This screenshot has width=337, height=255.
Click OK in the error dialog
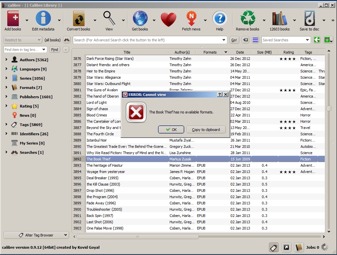coord(171,130)
